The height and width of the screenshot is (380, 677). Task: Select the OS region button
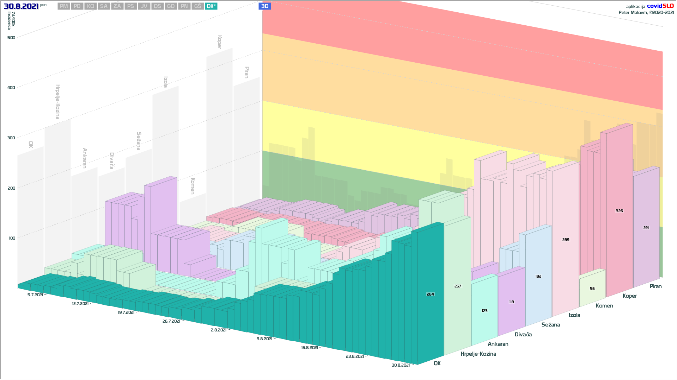157,6
